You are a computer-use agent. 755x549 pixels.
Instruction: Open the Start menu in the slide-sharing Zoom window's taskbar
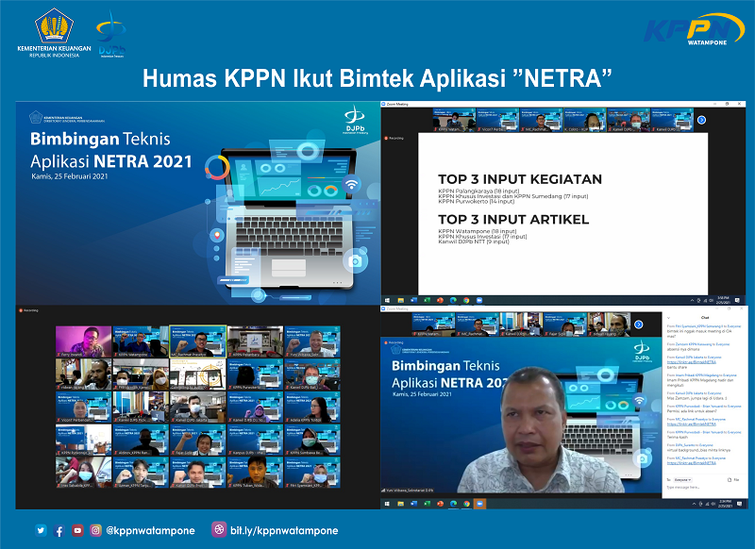(x=387, y=300)
